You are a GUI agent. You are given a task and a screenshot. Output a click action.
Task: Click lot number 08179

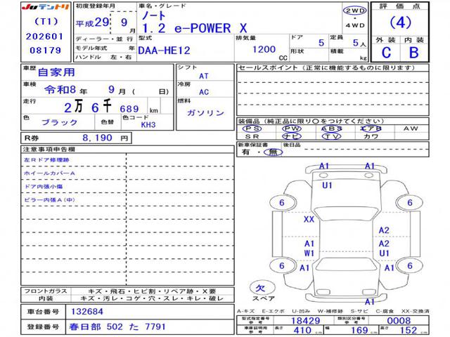(x=45, y=51)
